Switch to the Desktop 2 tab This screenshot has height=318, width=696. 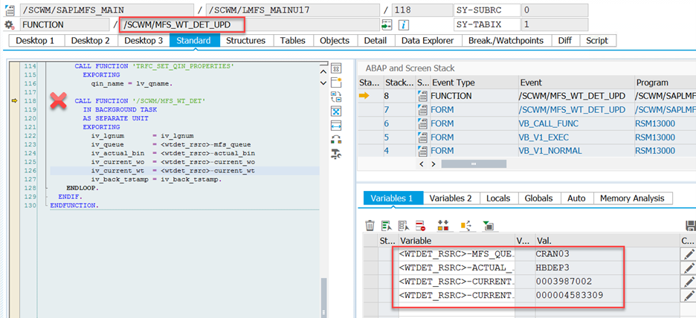(x=91, y=41)
